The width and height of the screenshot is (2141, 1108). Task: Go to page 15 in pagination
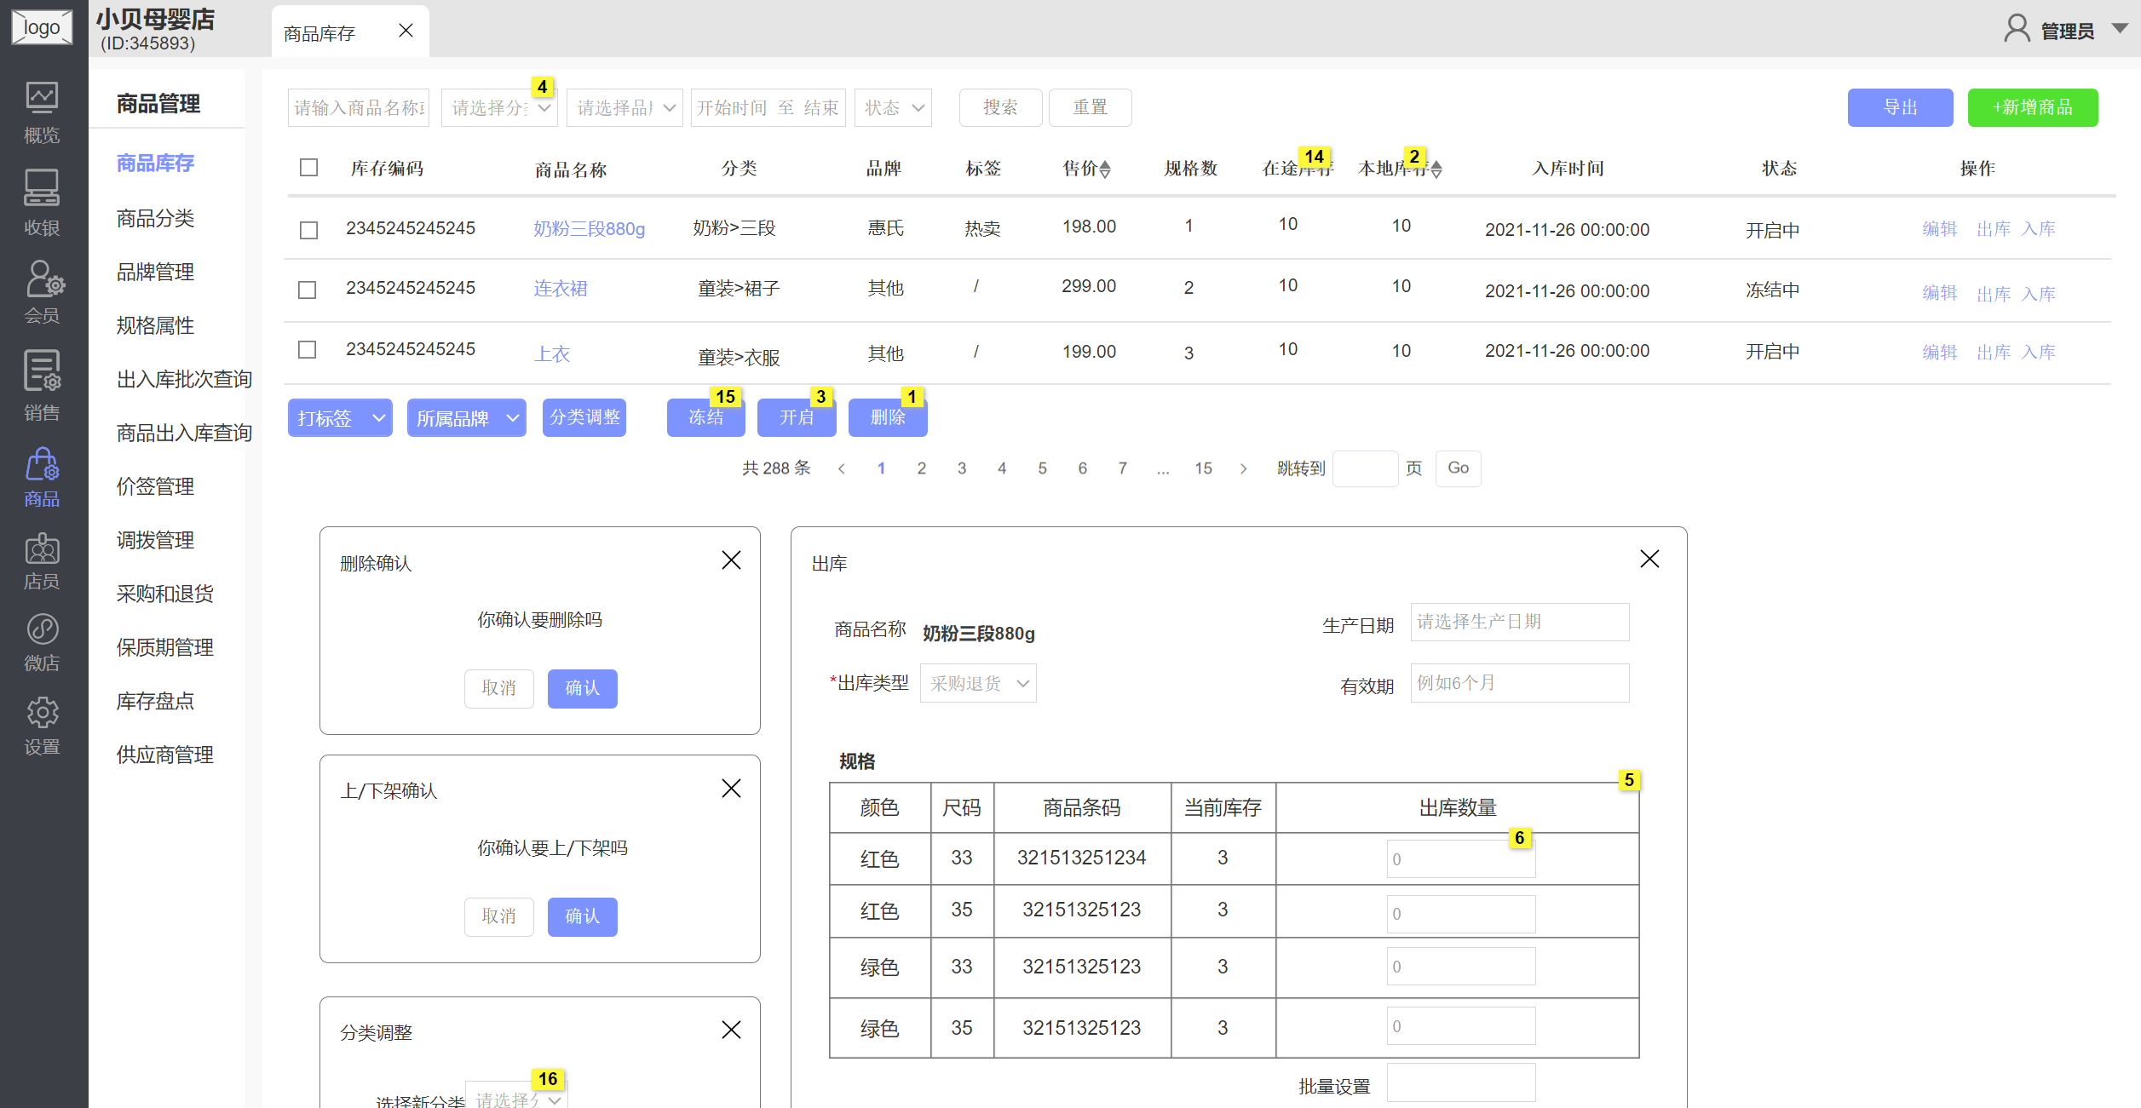click(1203, 468)
